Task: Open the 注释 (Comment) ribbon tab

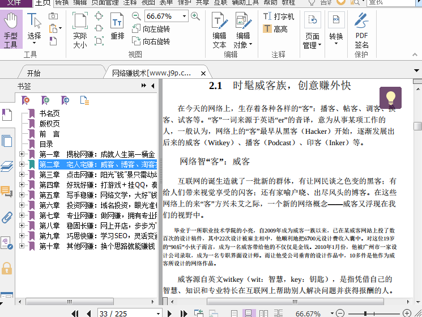Action: click(x=130, y=2)
